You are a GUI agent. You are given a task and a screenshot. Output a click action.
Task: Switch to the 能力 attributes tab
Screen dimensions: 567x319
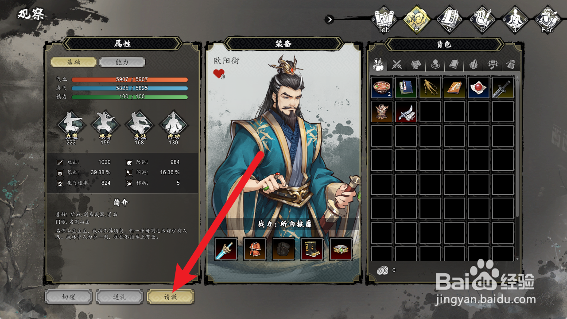click(x=122, y=62)
